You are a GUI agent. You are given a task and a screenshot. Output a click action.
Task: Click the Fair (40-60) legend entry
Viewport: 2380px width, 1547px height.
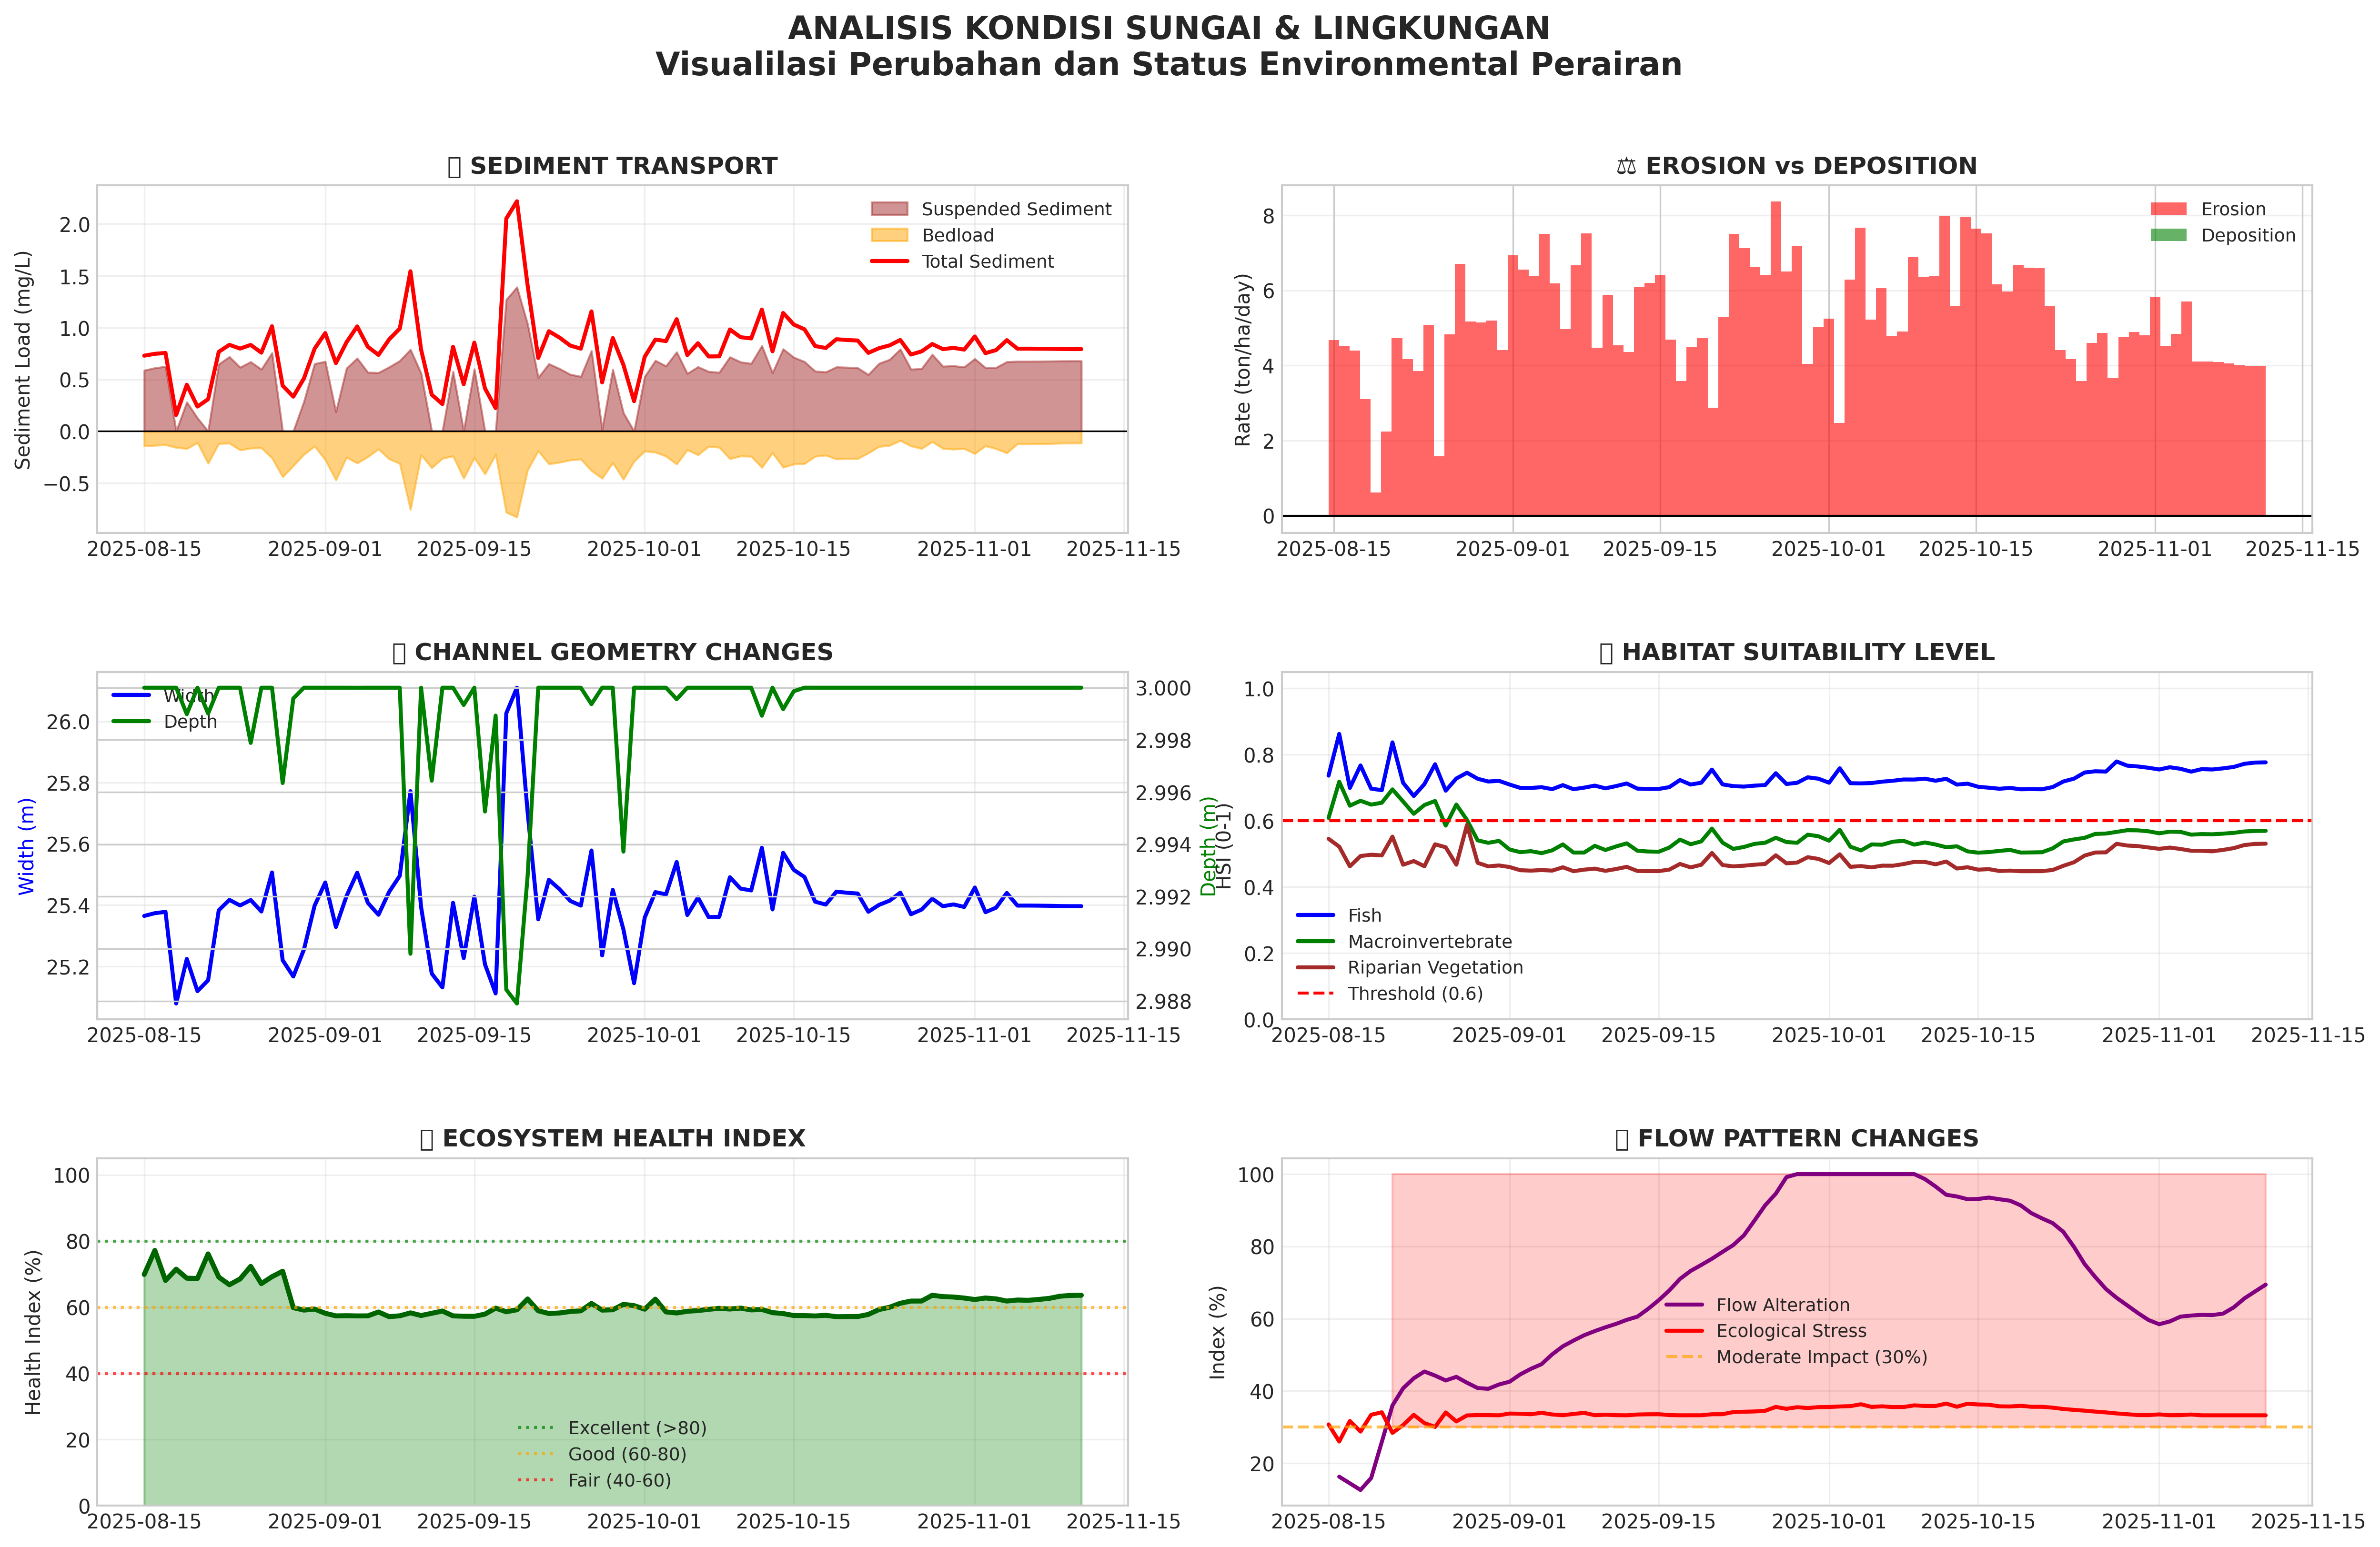coord(619,1480)
